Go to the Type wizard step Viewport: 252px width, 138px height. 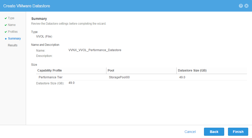tap(11, 18)
